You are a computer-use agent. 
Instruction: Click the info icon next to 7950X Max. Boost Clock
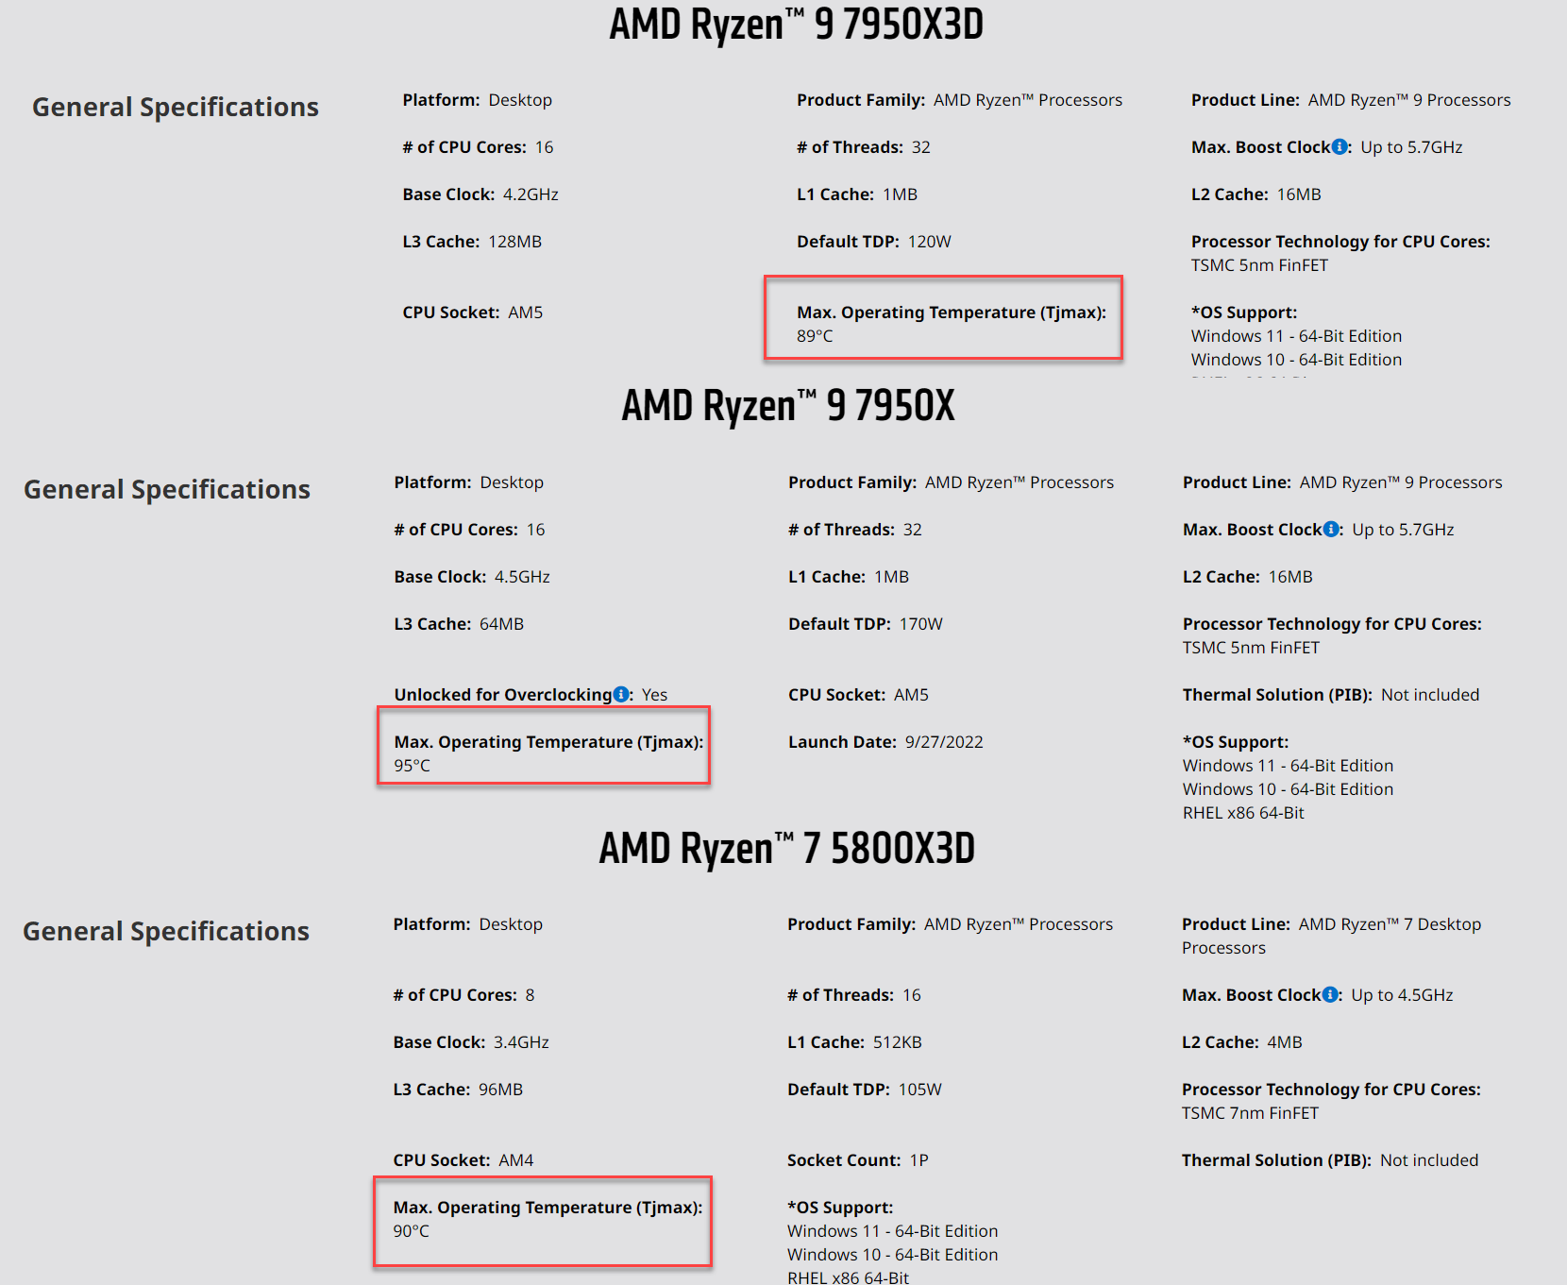pyautogui.click(x=1330, y=529)
